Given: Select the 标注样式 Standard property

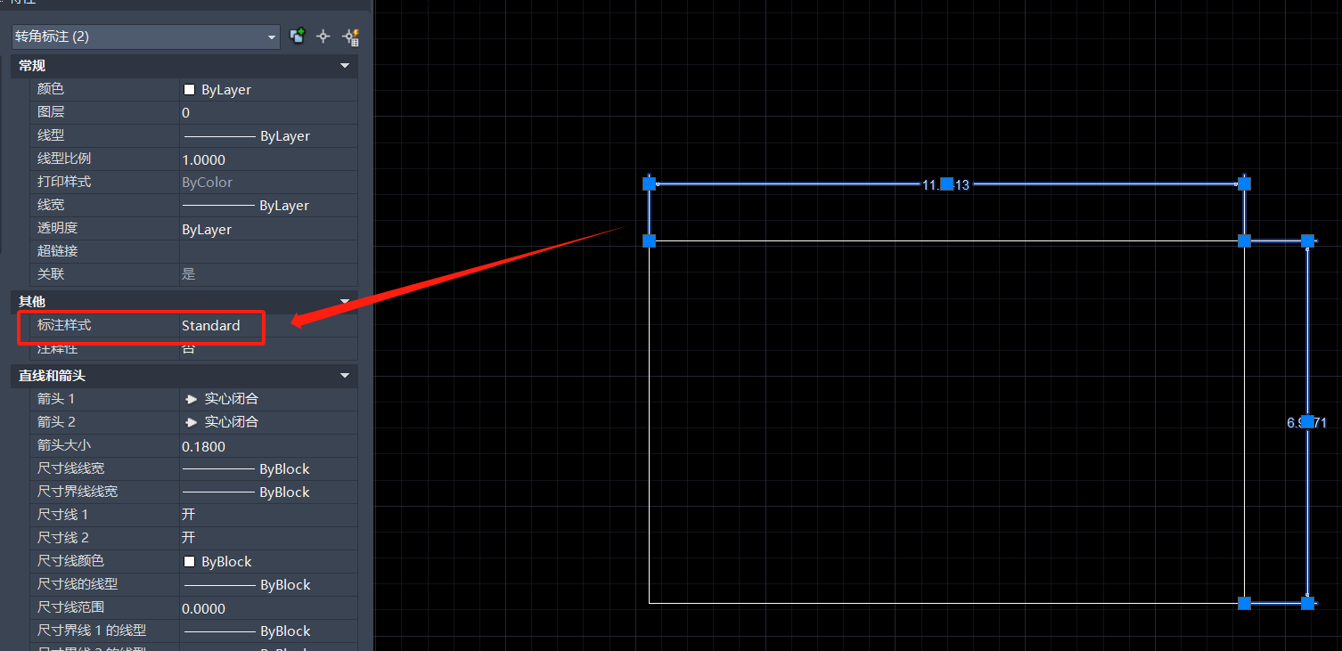Looking at the screenshot, I should [x=211, y=326].
